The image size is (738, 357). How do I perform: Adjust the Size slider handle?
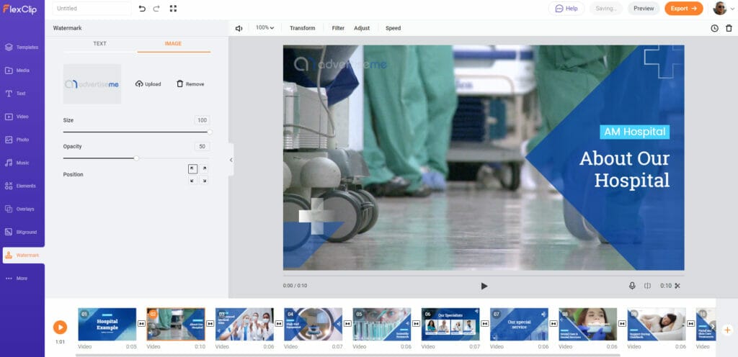click(210, 132)
